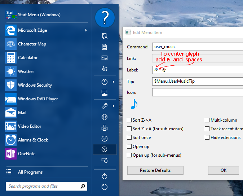Open Character Map program
Viewport: 243px width, 196px height.
pyautogui.click(x=47, y=44)
